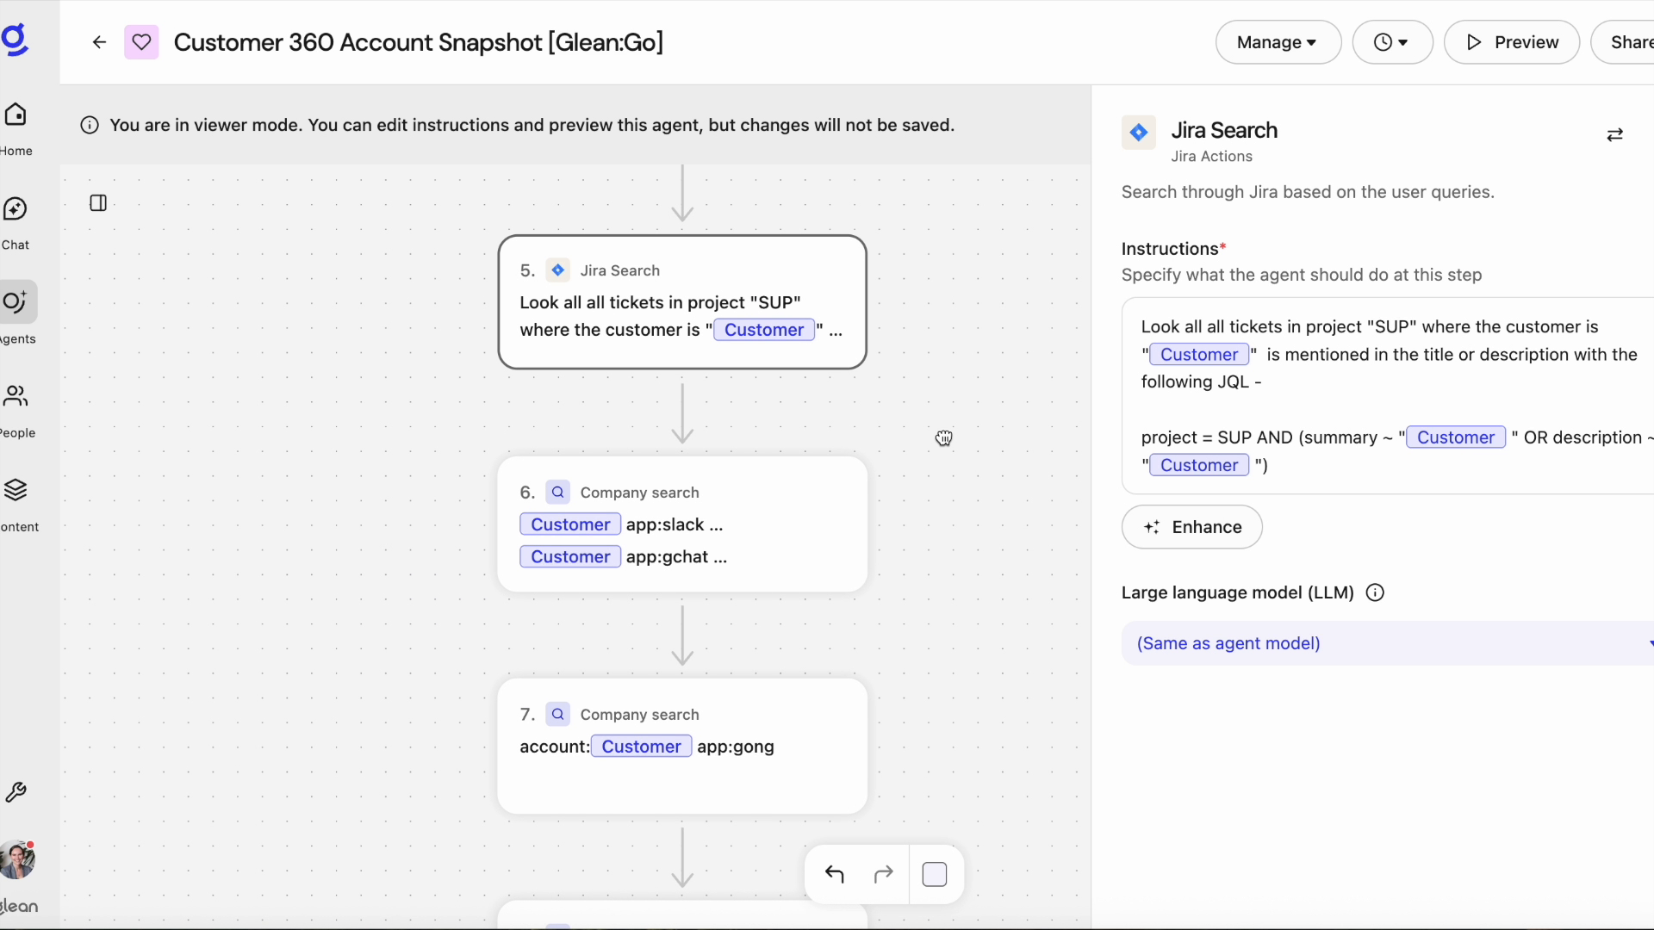Click the info icon next to Large language model
The width and height of the screenshot is (1654, 930).
(1374, 592)
